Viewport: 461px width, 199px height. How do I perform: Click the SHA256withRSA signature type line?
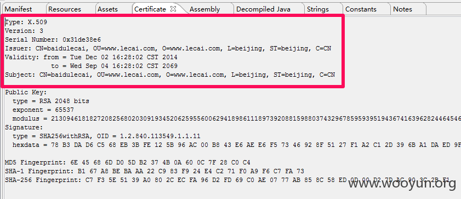[106, 136]
